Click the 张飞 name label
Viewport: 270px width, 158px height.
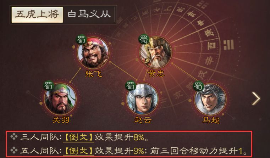tap(94, 74)
